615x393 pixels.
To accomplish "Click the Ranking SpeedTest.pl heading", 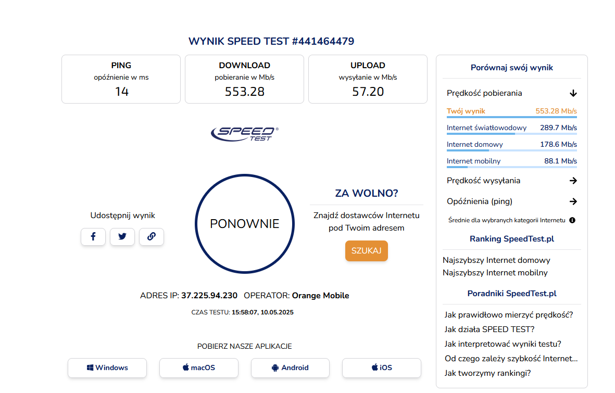I will (512, 239).
